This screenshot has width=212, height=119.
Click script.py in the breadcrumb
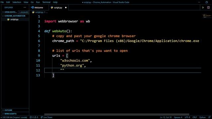click(39, 12)
